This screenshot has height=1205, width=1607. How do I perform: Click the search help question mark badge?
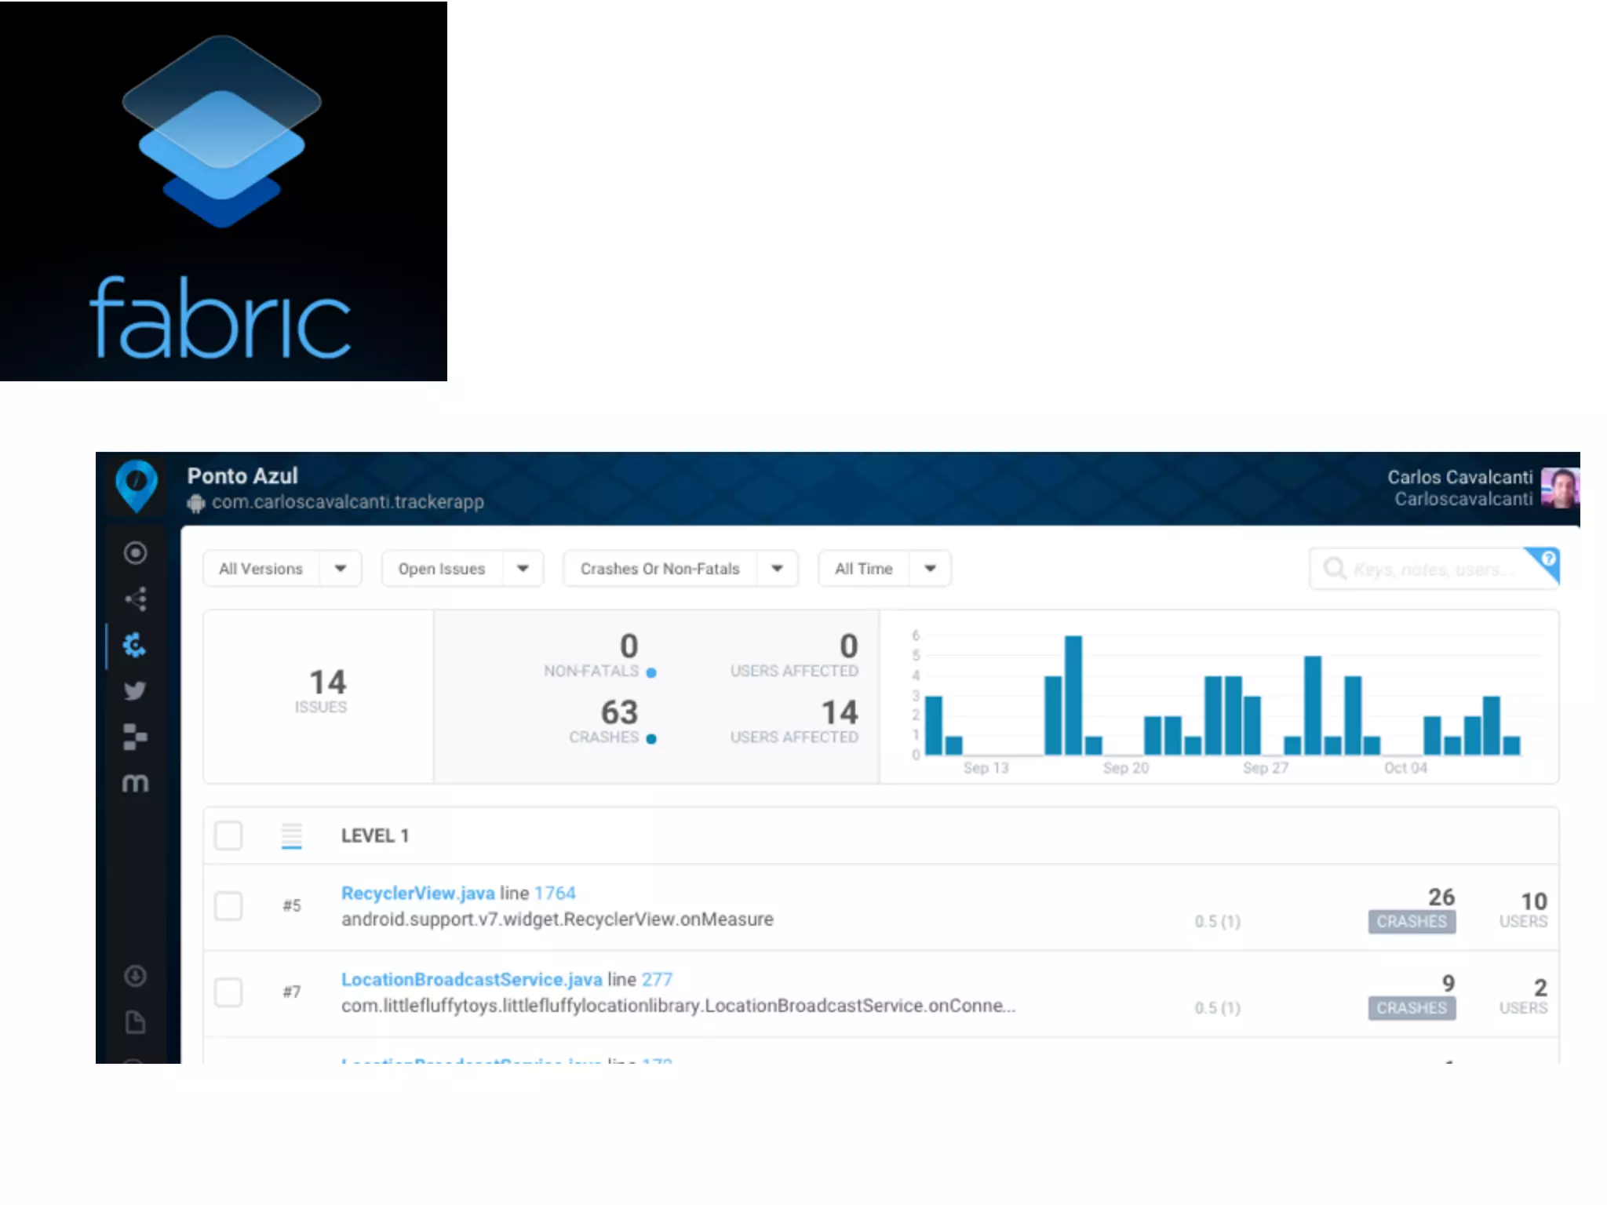point(1547,559)
